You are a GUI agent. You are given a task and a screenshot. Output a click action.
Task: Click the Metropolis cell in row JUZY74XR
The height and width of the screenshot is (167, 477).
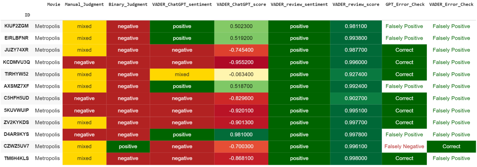coord(47,50)
